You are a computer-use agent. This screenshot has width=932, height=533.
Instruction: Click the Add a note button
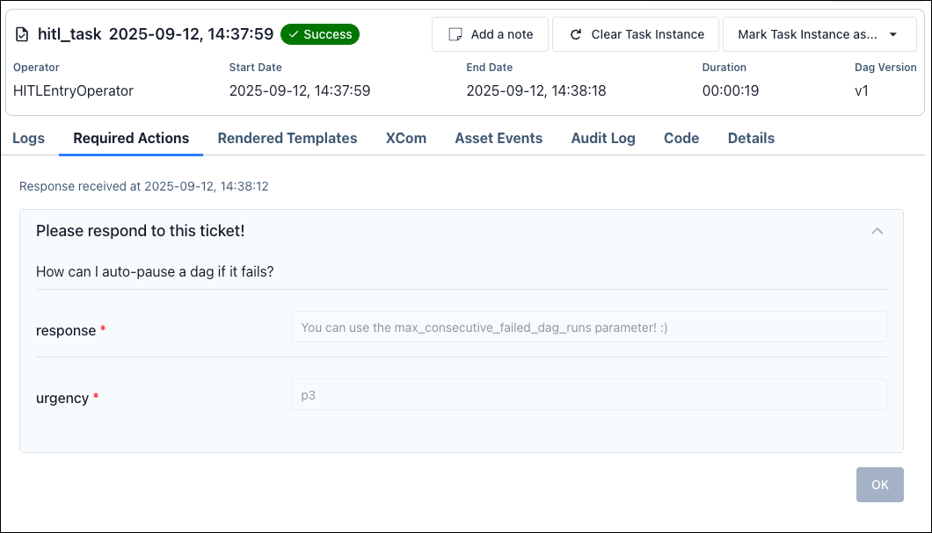(x=490, y=33)
